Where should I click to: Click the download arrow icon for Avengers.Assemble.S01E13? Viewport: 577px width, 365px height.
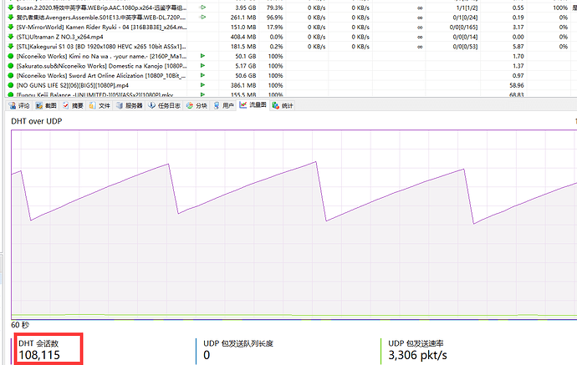tap(11, 18)
